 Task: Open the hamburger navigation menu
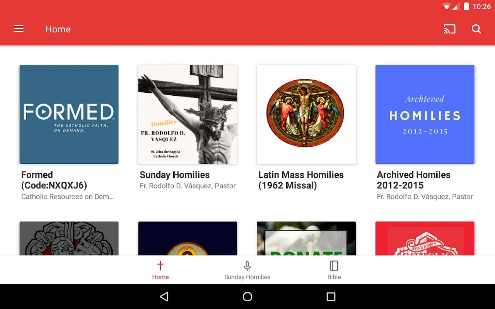pyautogui.click(x=19, y=29)
